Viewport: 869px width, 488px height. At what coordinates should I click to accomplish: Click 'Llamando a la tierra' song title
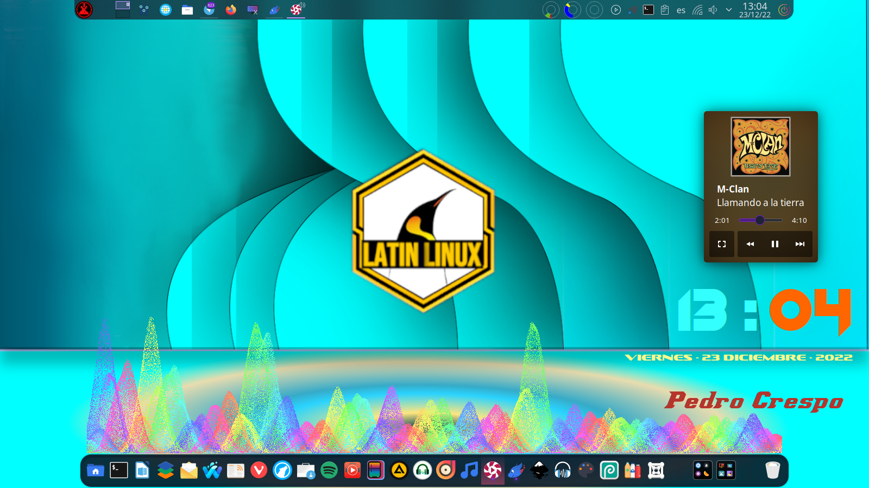(760, 203)
